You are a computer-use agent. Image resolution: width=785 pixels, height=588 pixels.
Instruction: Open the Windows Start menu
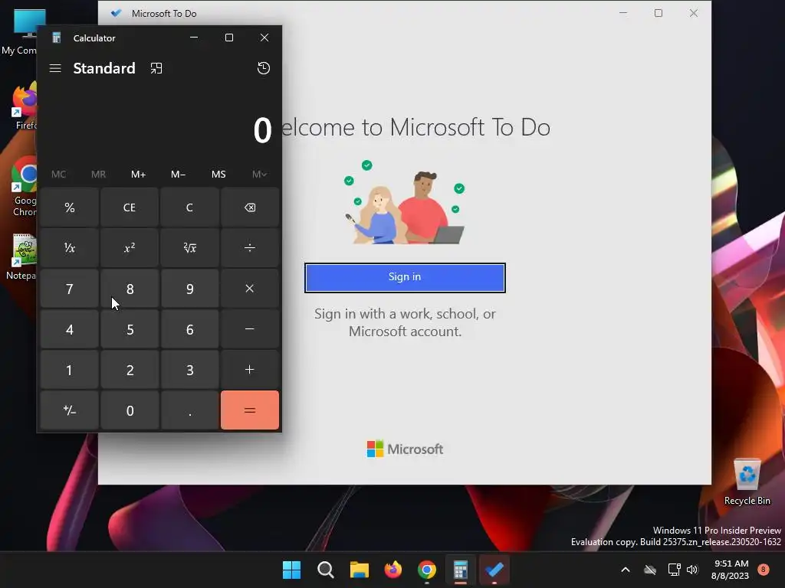pyautogui.click(x=291, y=570)
